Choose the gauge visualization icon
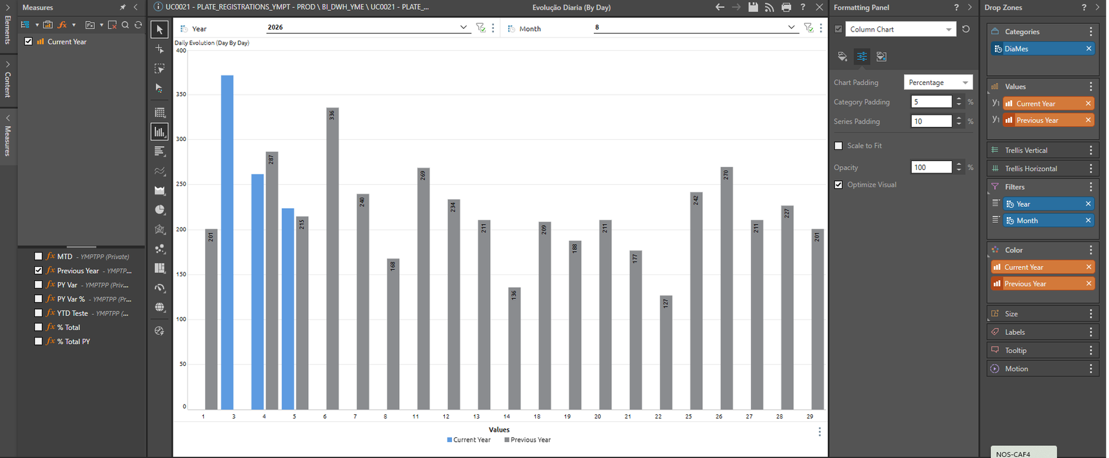 159,288
